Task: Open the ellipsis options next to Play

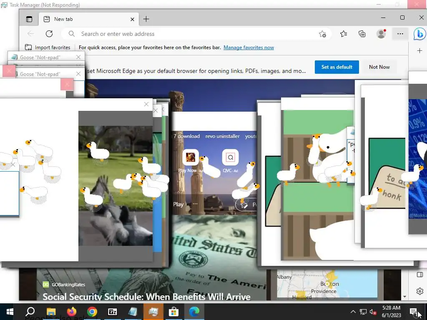Action: point(195,204)
